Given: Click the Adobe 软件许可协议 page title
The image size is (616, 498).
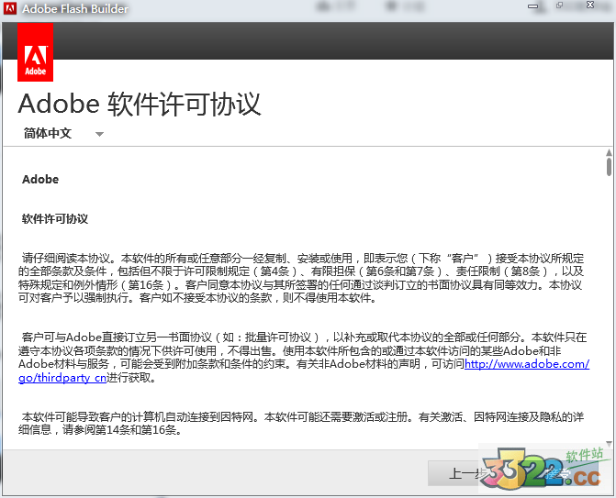Looking at the screenshot, I should click(140, 105).
